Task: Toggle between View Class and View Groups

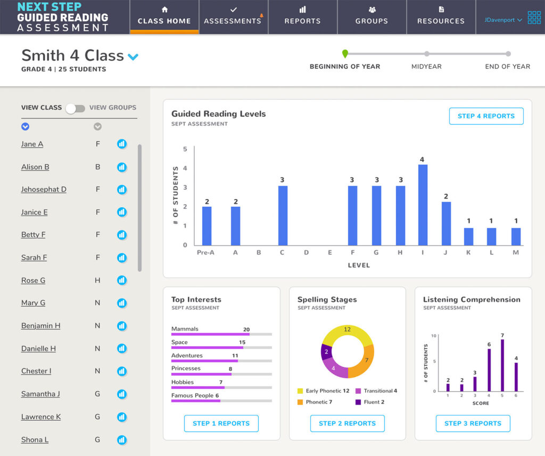Action: (x=75, y=108)
